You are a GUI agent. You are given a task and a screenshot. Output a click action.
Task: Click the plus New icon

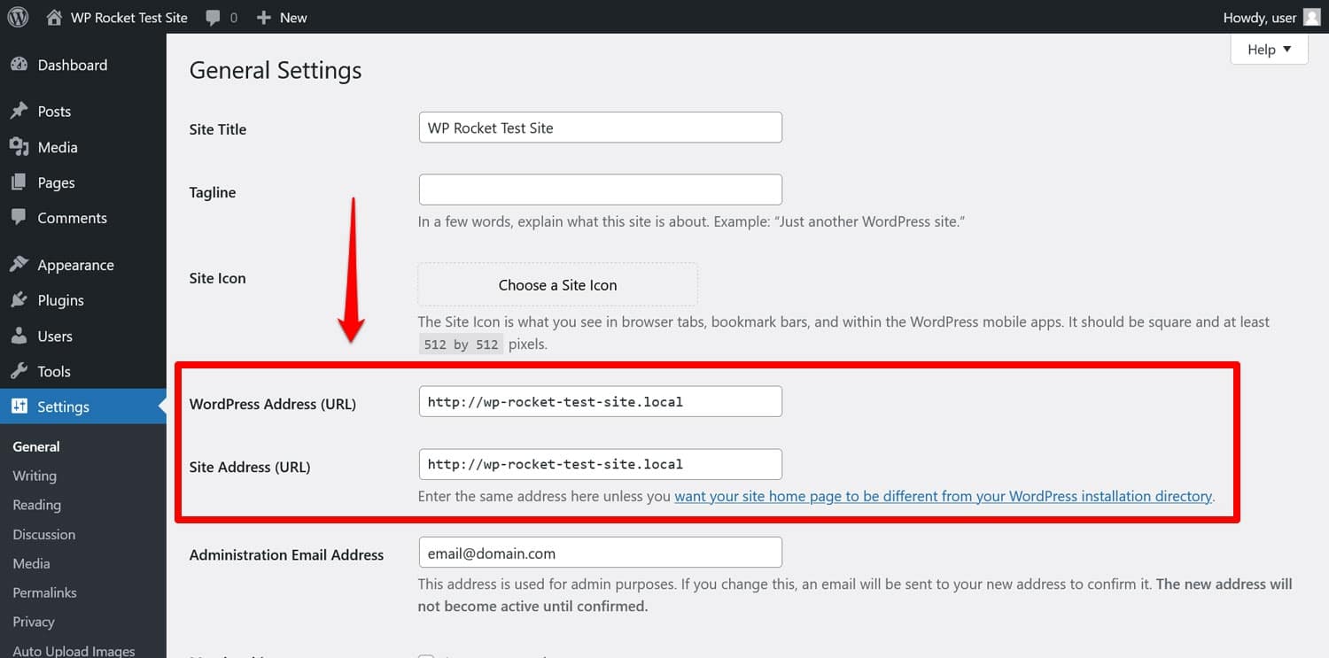(x=263, y=18)
